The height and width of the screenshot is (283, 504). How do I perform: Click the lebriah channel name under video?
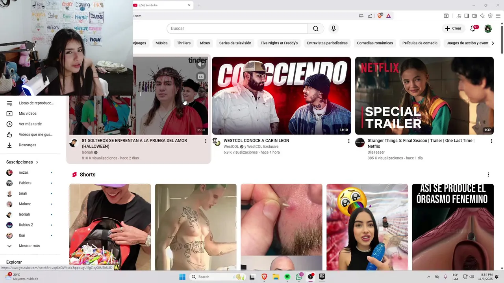pos(87,152)
